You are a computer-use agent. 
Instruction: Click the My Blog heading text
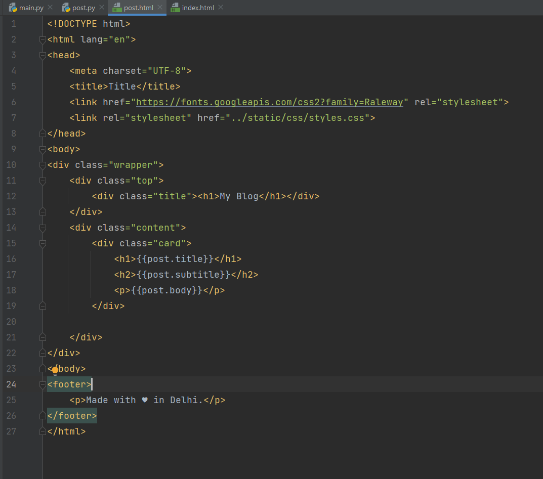coord(239,196)
